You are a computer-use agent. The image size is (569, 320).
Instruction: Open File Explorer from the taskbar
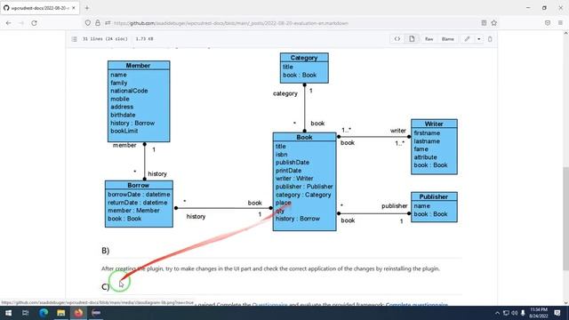pos(61,313)
